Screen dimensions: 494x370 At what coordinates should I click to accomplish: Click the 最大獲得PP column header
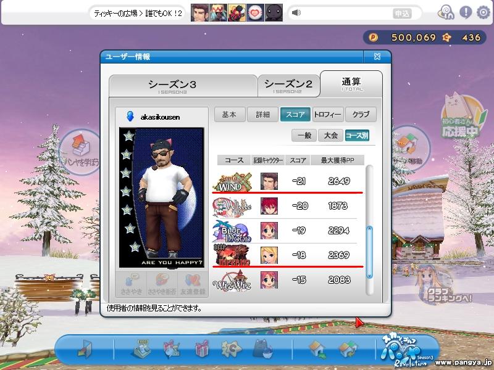(x=337, y=160)
